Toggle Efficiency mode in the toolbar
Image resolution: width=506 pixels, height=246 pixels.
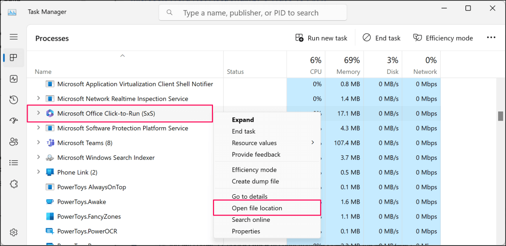[443, 38]
